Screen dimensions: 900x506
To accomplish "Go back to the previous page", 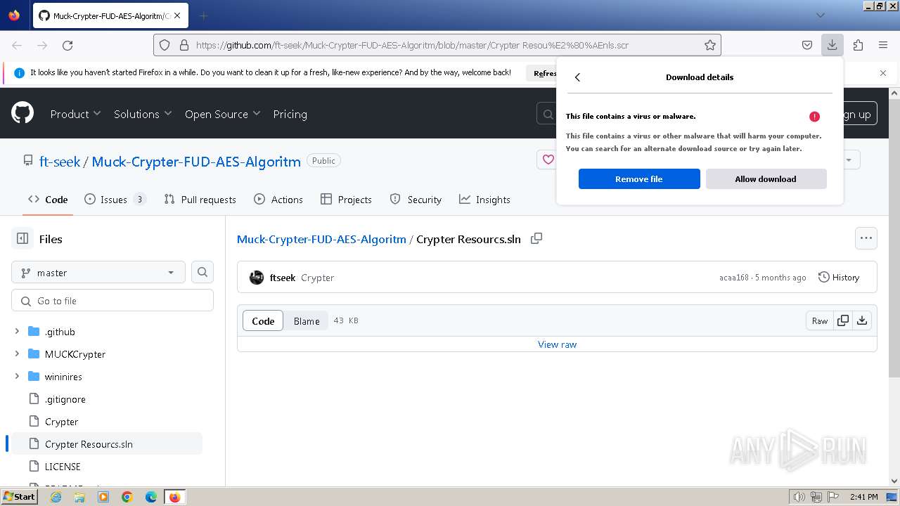I will pyautogui.click(x=17, y=45).
